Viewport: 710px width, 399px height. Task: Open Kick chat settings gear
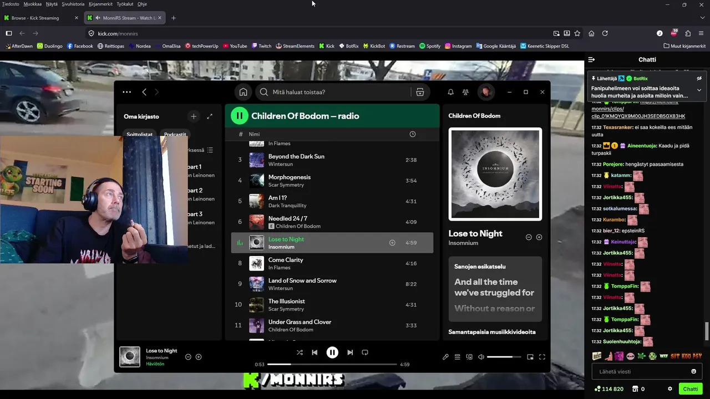click(x=670, y=389)
